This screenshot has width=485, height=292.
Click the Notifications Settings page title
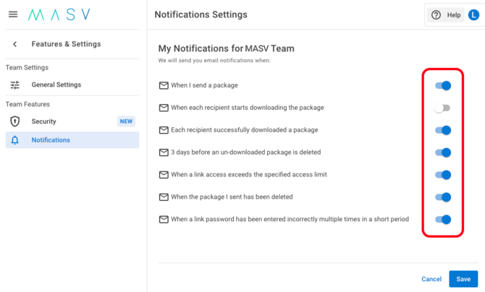[x=201, y=15]
